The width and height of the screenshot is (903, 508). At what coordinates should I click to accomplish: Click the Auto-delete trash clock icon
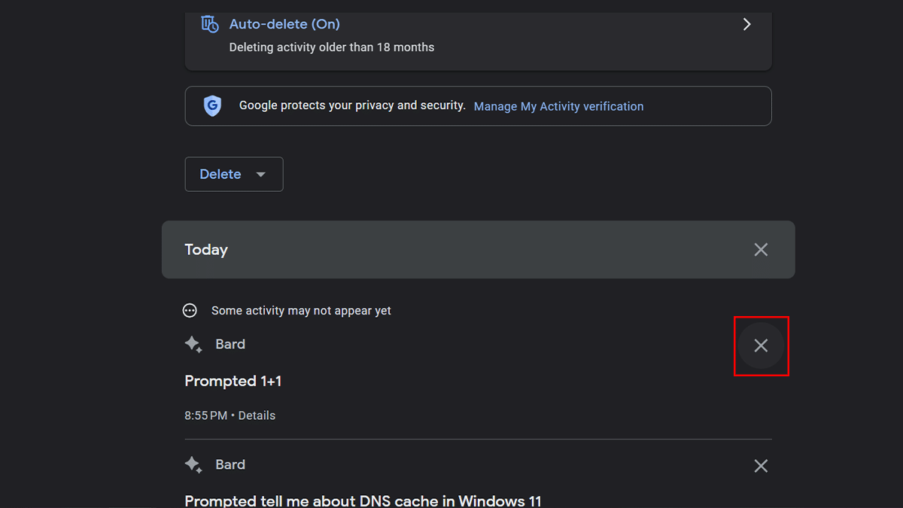point(209,24)
